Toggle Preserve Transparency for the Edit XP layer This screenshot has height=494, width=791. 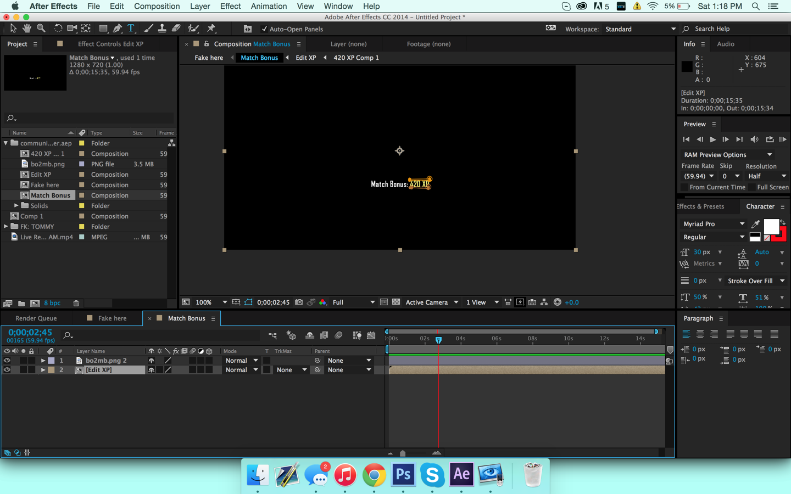267,370
